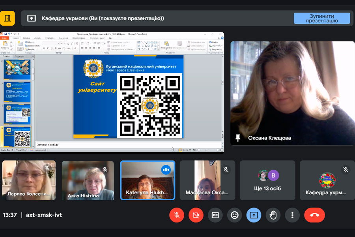Select Лариса Колесни... participant tile
The height and width of the screenshot is (237, 355).
pyautogui.click(x=29, y=180)
